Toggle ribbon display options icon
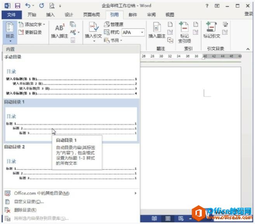The image size is (255, 224). [x=217, y=6]
